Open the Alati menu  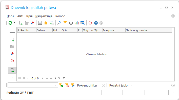(20, 16)
